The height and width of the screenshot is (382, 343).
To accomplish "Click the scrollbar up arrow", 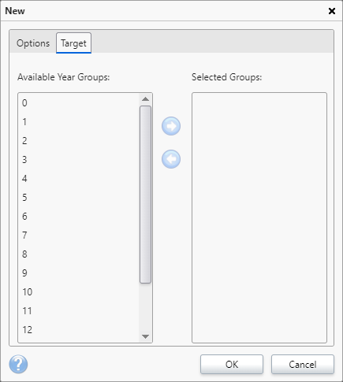I will click(x=145, y=99).
